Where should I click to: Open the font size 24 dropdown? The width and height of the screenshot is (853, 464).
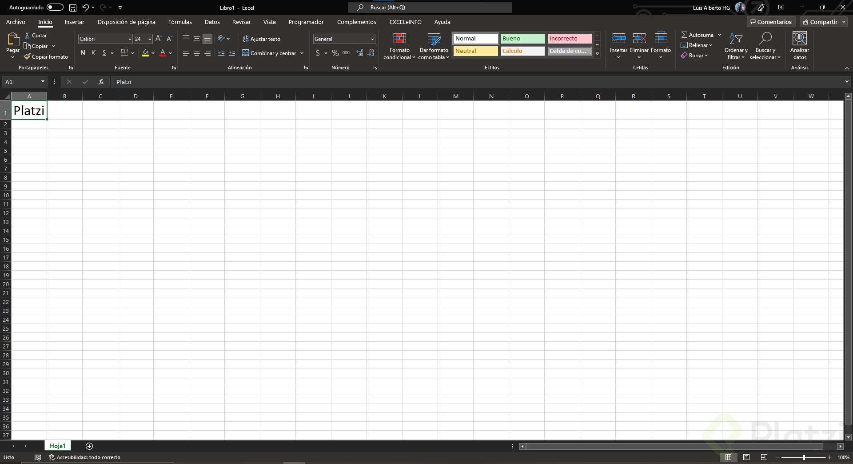(x=150, y=39)
